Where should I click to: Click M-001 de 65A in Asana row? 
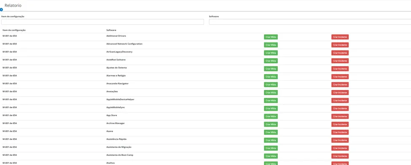tap(10, 131)
